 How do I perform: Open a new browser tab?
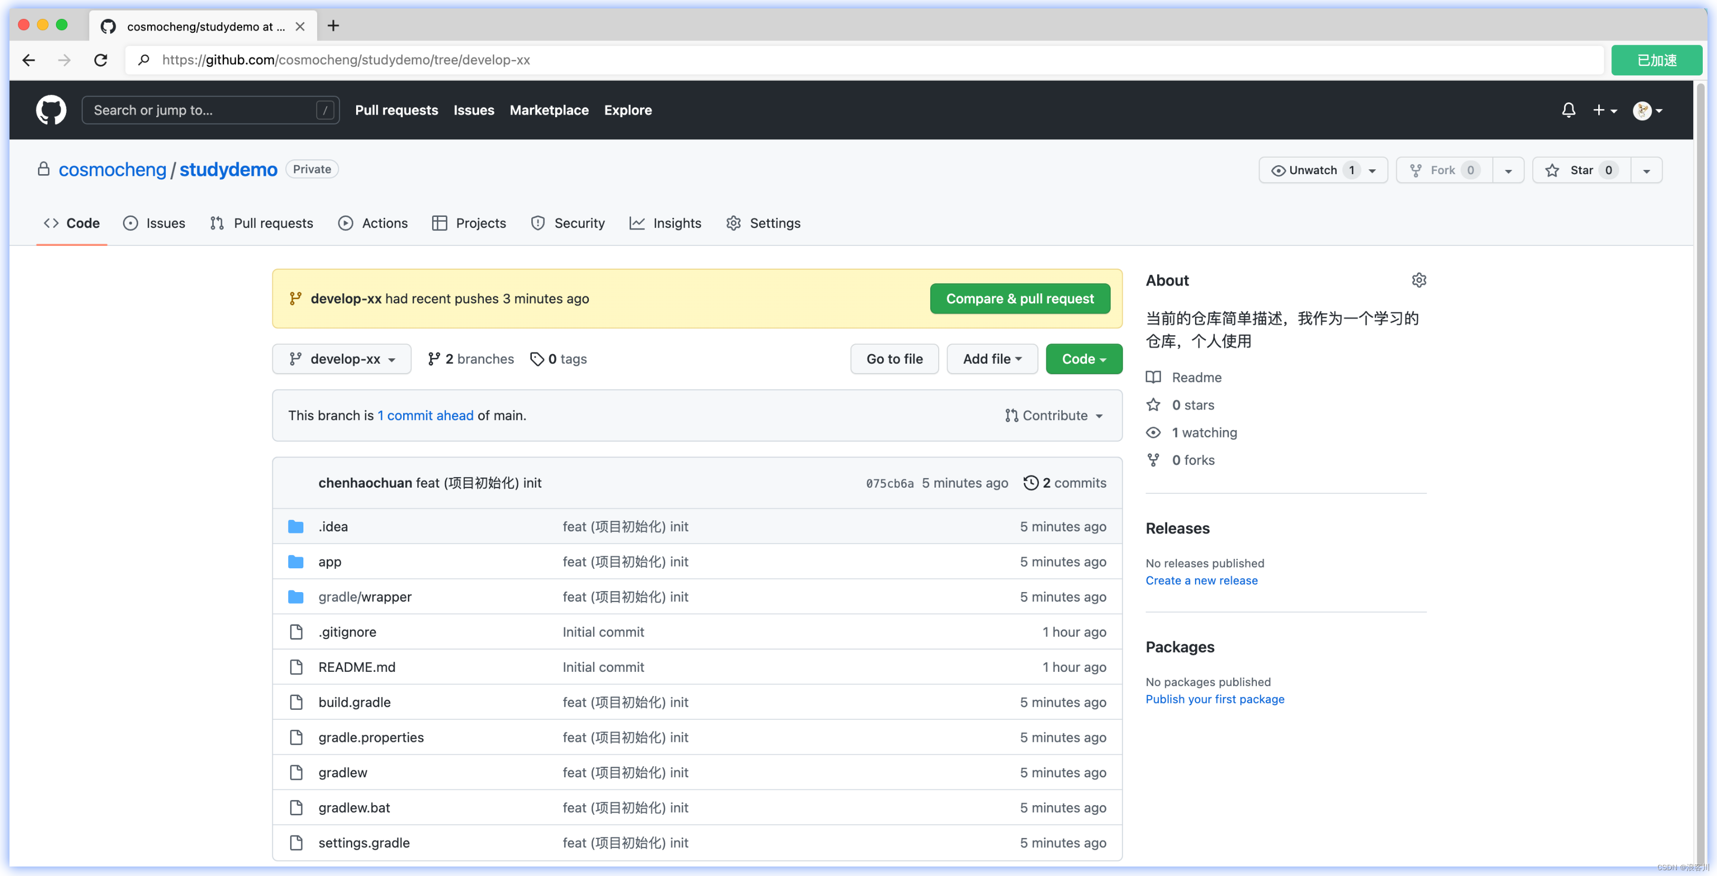(333, 25)
